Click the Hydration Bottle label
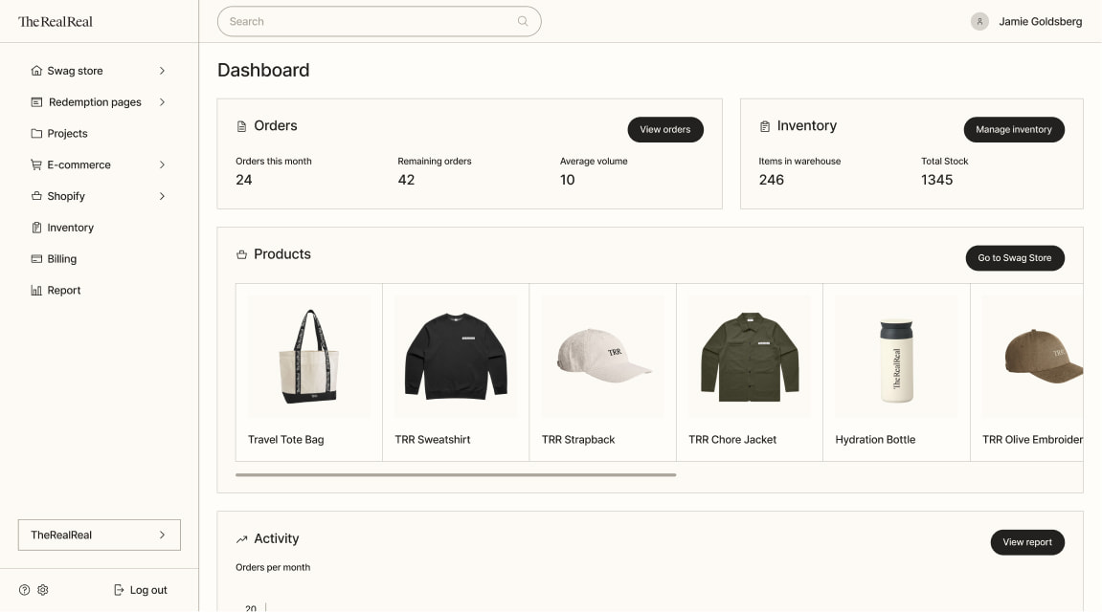The image size is (1102, 612). (875, 440)
